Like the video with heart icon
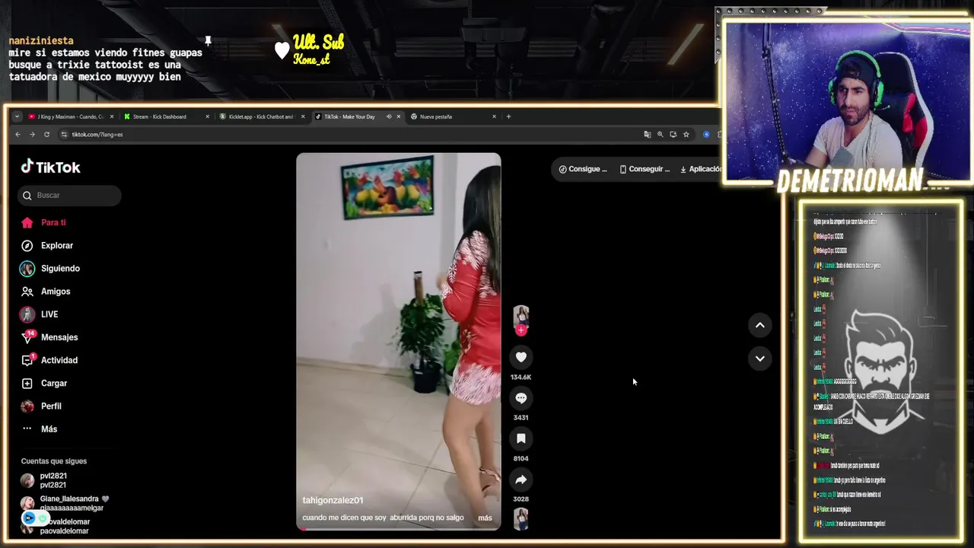The image size is (974, 548). 520,357
